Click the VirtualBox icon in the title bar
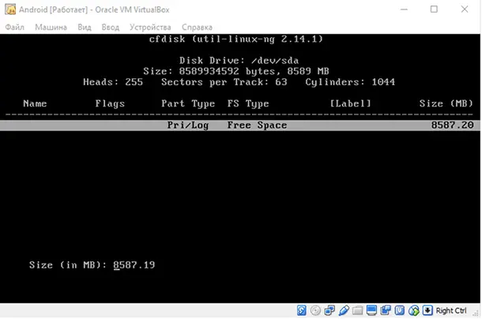Viewport: 482px width, 319px height. tap(10, 9)
